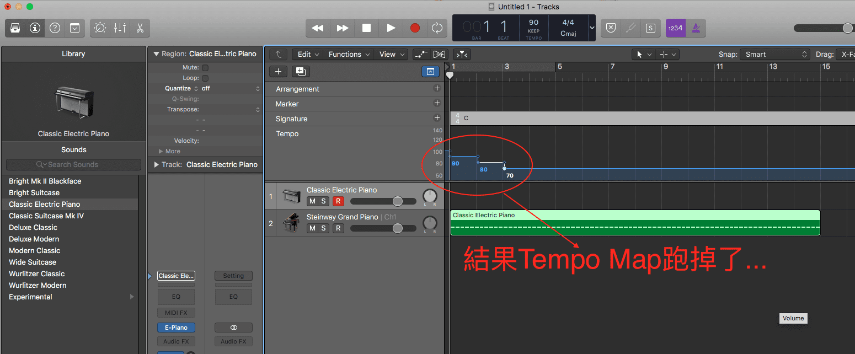Toggle the Replace mode X button

point(611,28)
